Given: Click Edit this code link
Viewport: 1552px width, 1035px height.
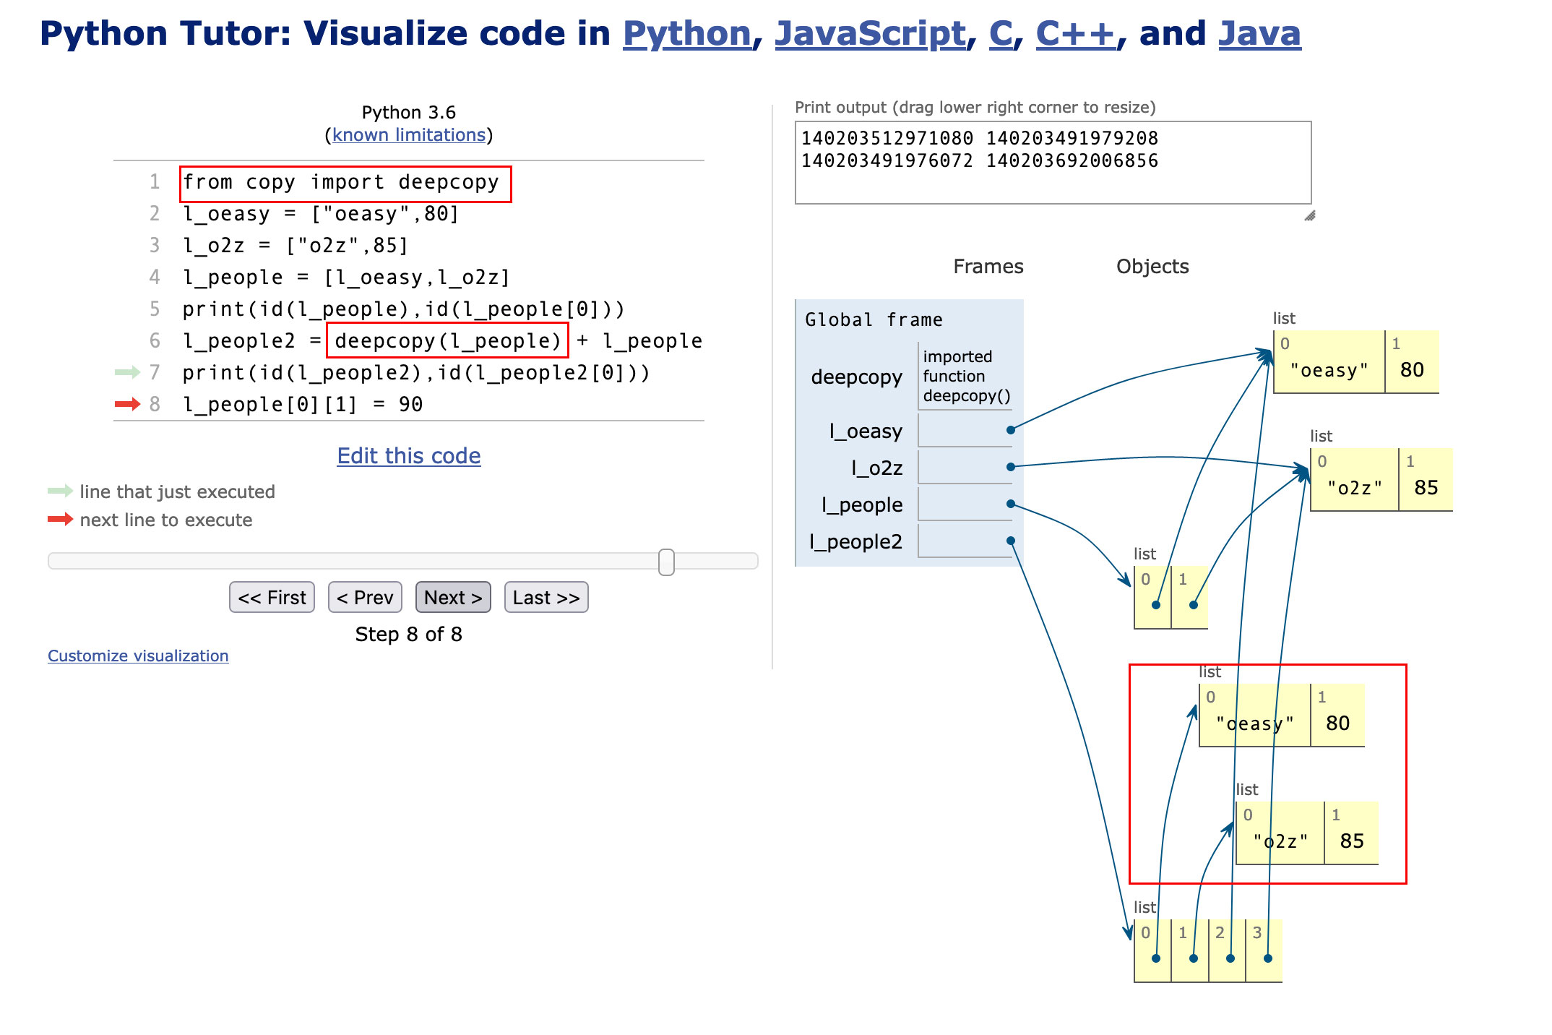Looking at the screenshot, I should [409, 456].
